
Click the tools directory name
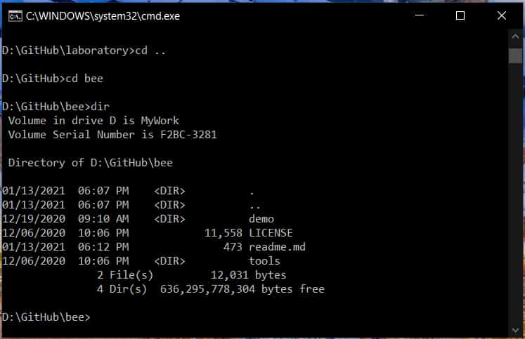(264, 261)
